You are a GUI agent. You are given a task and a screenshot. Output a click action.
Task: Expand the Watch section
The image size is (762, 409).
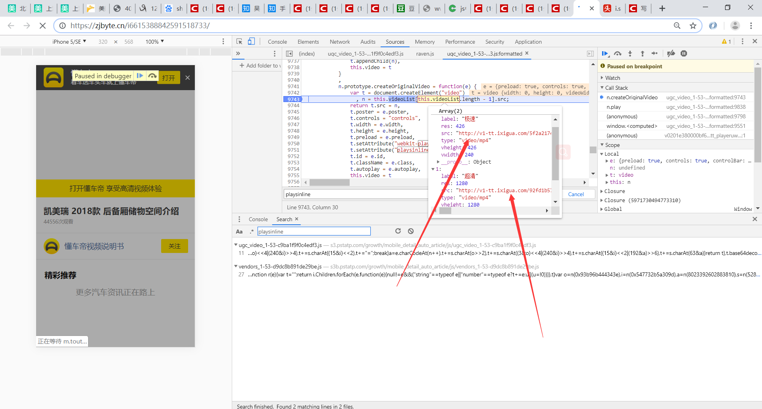pos(612,78)
